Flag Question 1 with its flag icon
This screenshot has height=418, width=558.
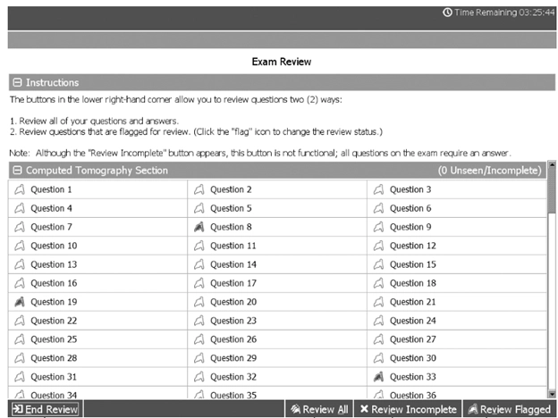(x=19, y=189)
